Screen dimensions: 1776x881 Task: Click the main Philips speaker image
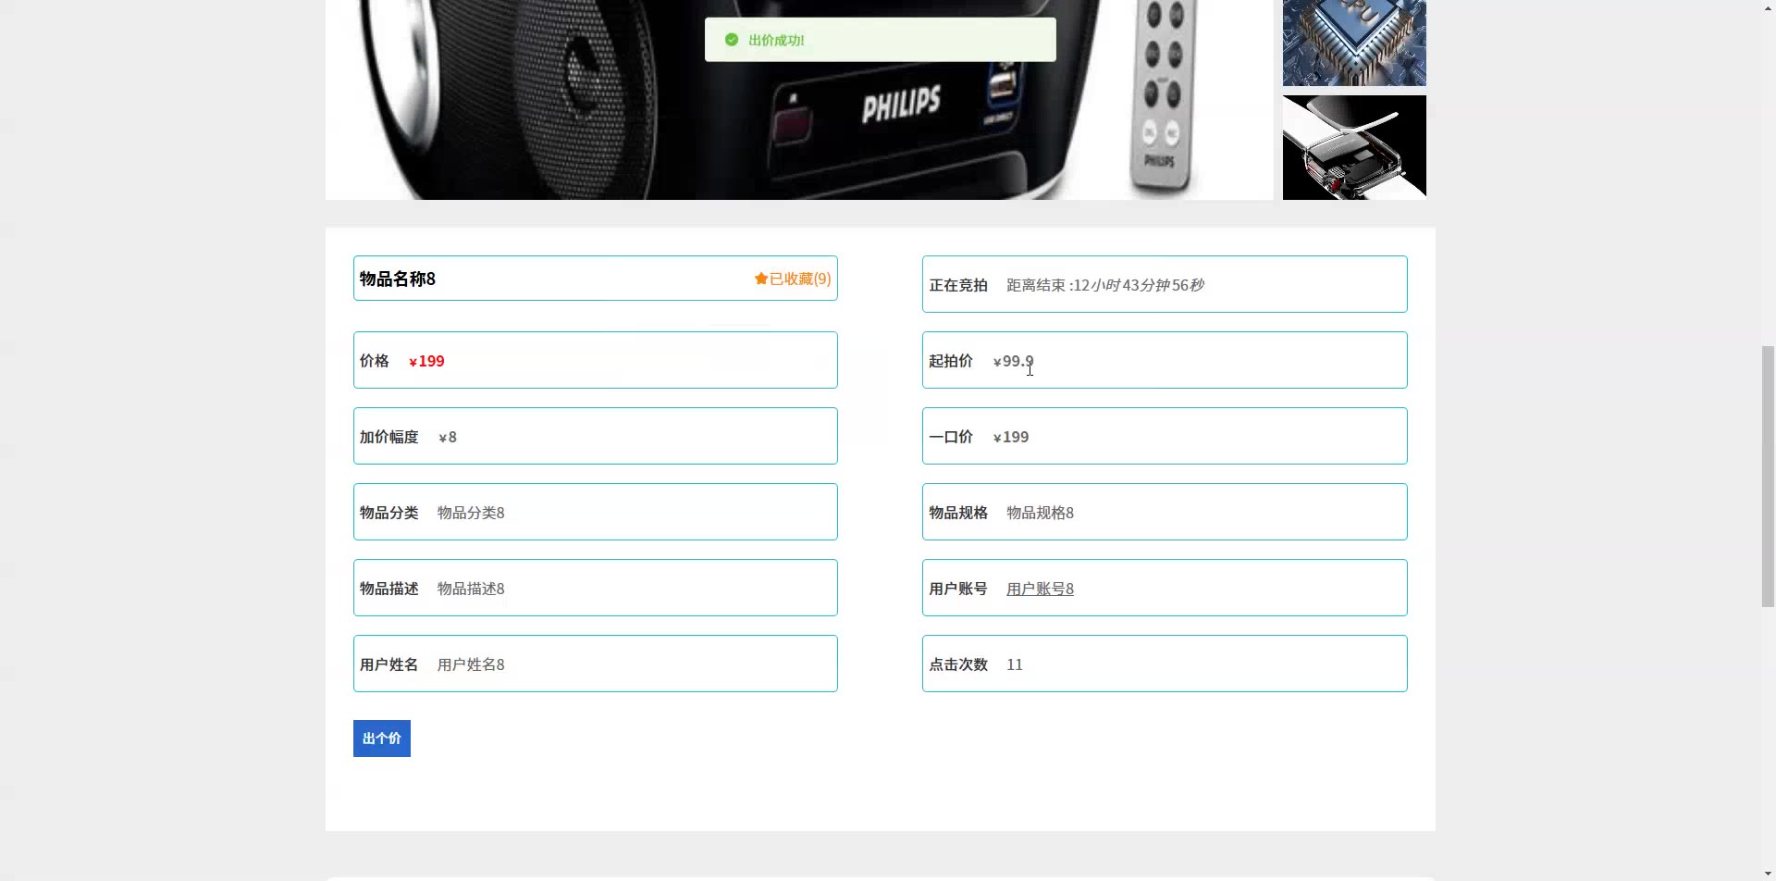pyautogui.click(x=799, y=100)
